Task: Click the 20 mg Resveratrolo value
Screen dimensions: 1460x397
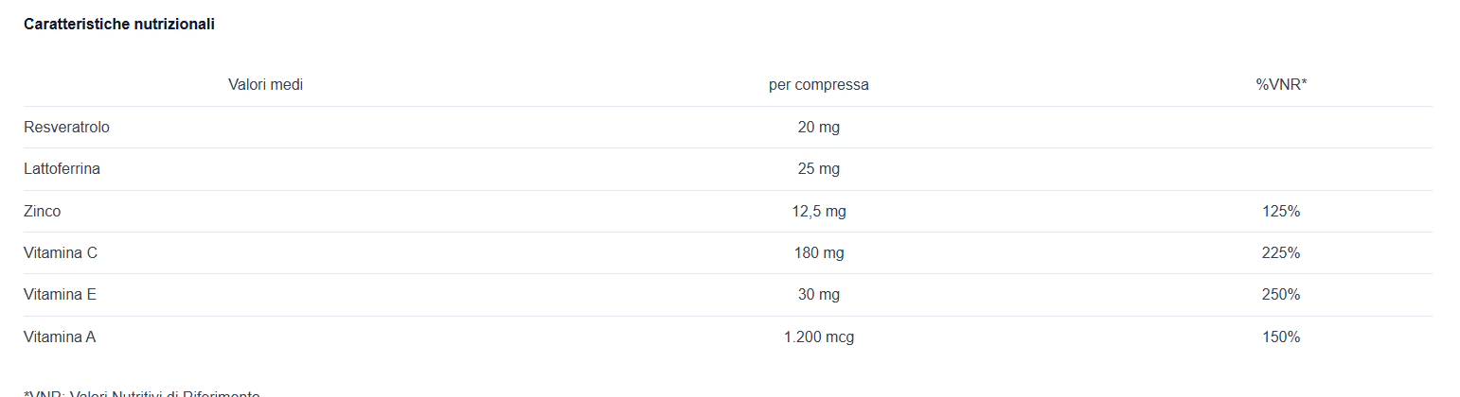Action: point(819,127)
